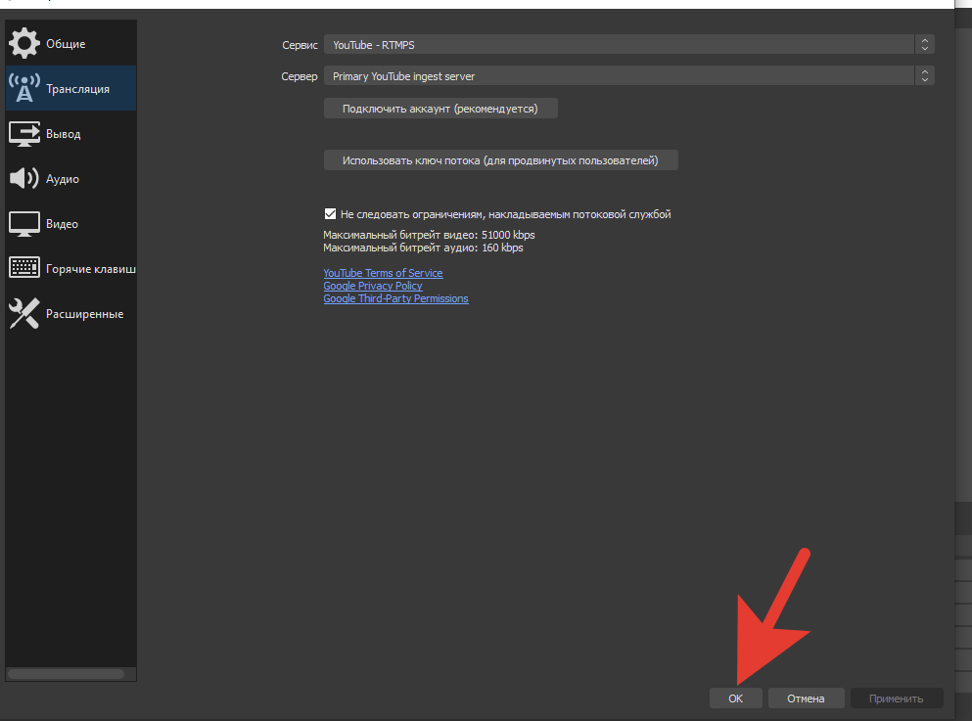Open the Google Privacy Policy link
972x721 pixels.
click(372, 286)
